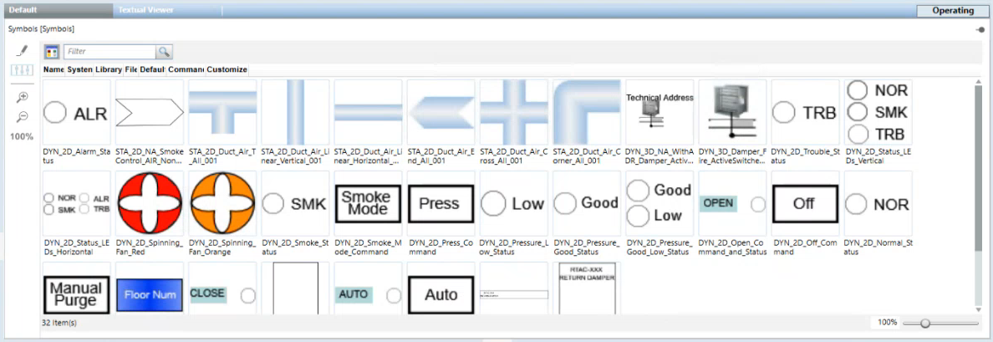Sort by the Name column header
The width and height of the screenshot is (993, 342).
53,70
